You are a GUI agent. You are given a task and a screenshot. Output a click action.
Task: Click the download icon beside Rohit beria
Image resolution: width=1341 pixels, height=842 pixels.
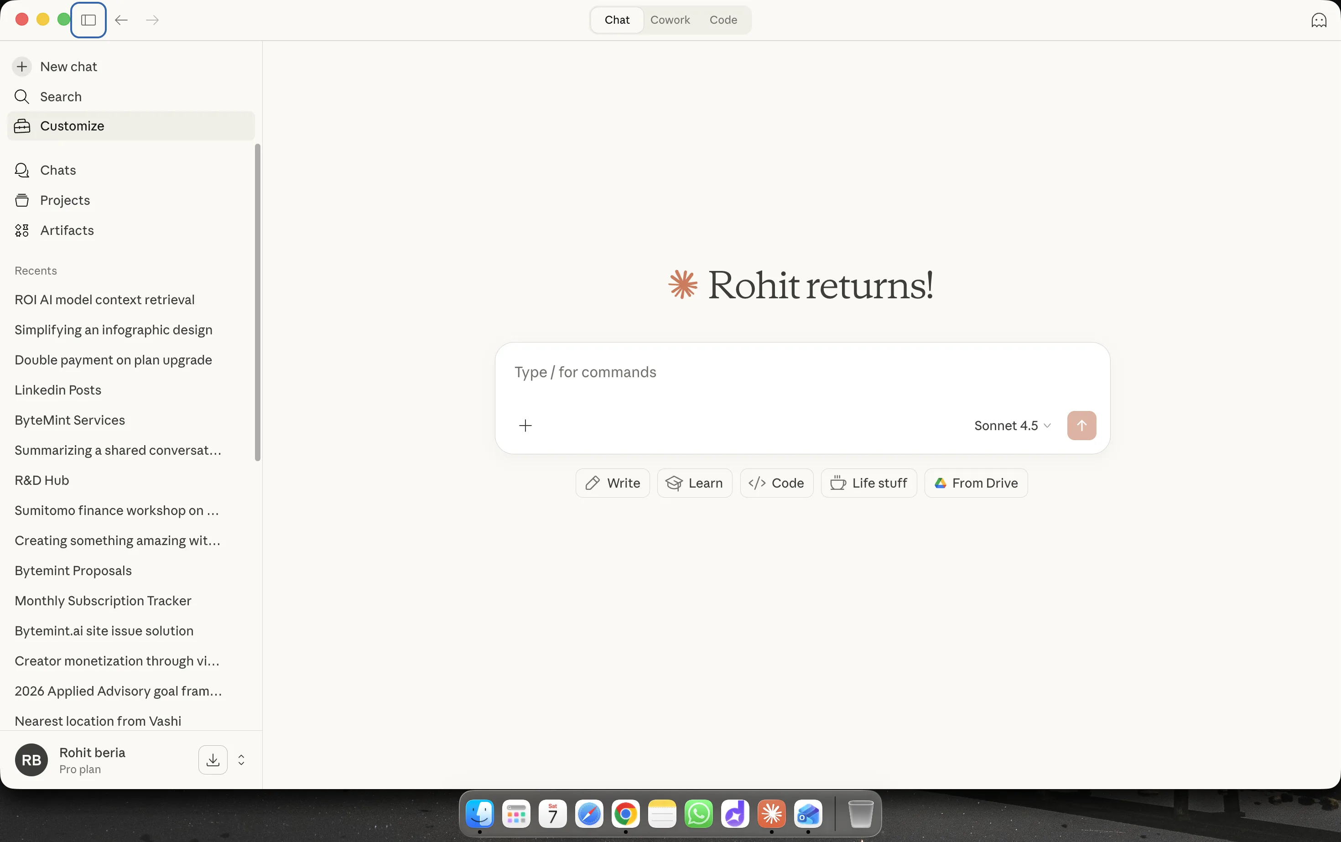point(213,760)
